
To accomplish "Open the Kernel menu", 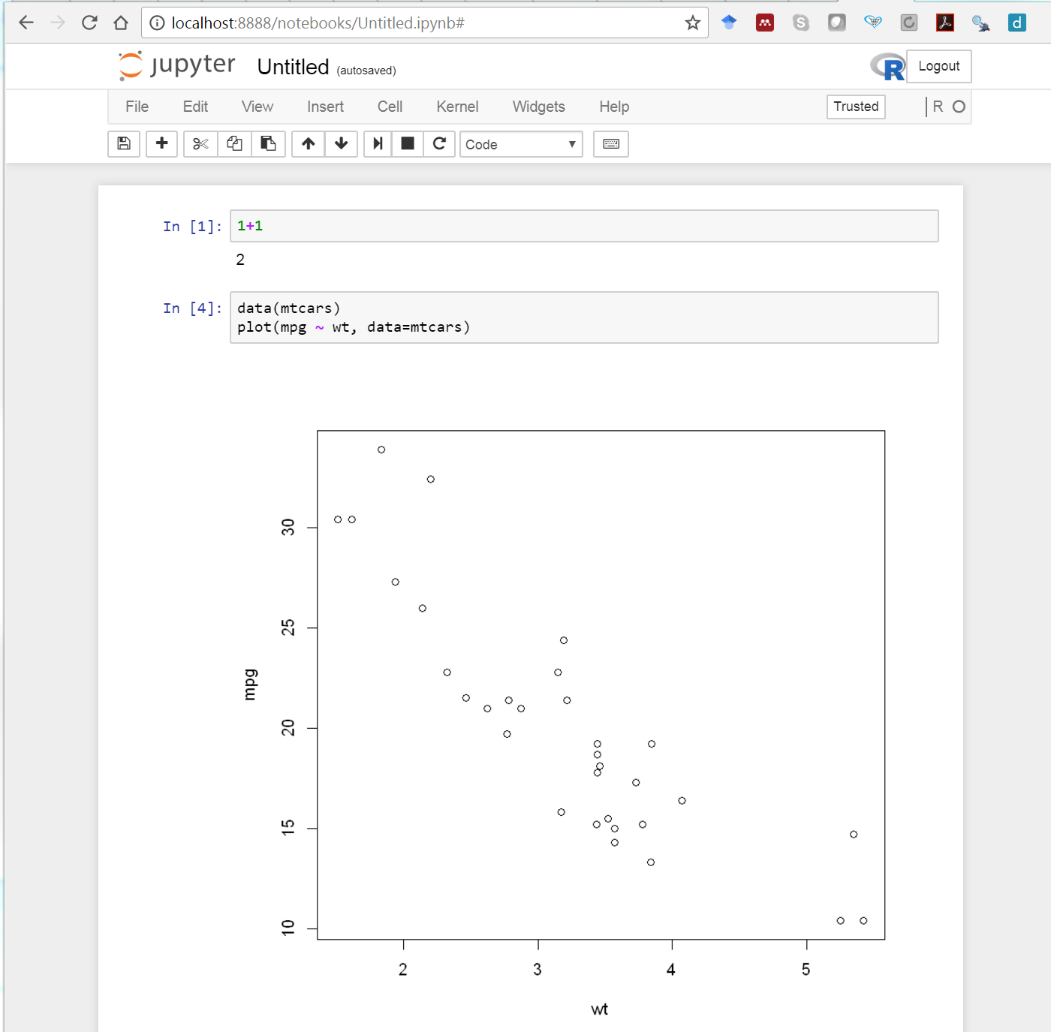I will 457,107.
